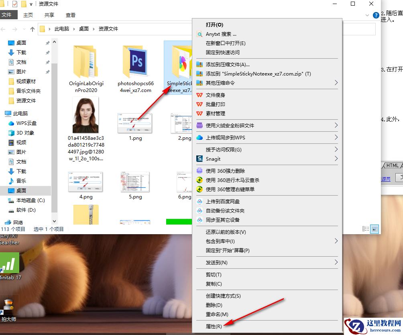The image size is (403, 335).
Task: Unpin 桌面 from quick access pin
Action: (47, 42)
